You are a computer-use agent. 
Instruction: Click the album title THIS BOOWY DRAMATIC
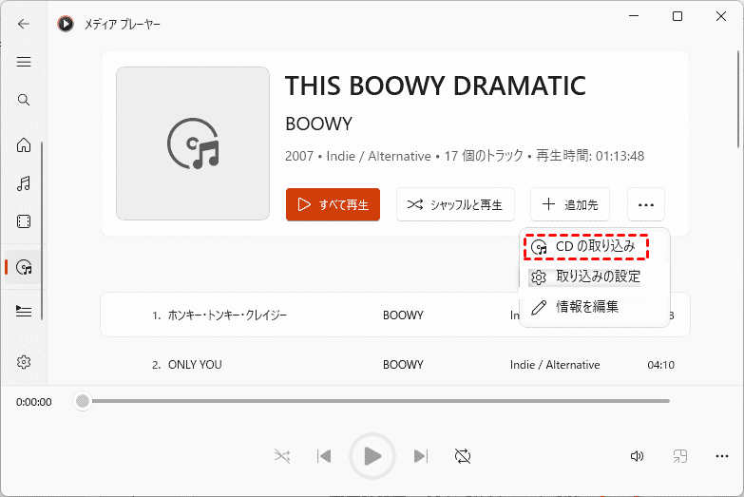click(x=435, y=86)
